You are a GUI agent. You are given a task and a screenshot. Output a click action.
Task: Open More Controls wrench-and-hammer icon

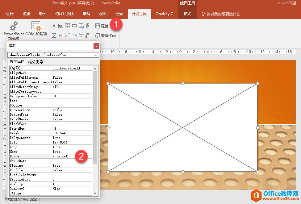coord(88,35)
